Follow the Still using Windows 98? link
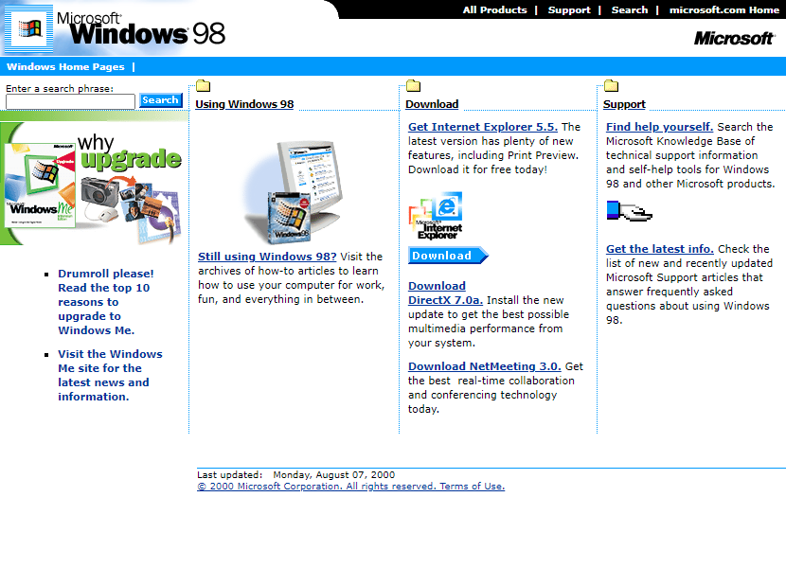Image resolution: width=786 pixels, height=568 pixels. click(x=267, y=257)
